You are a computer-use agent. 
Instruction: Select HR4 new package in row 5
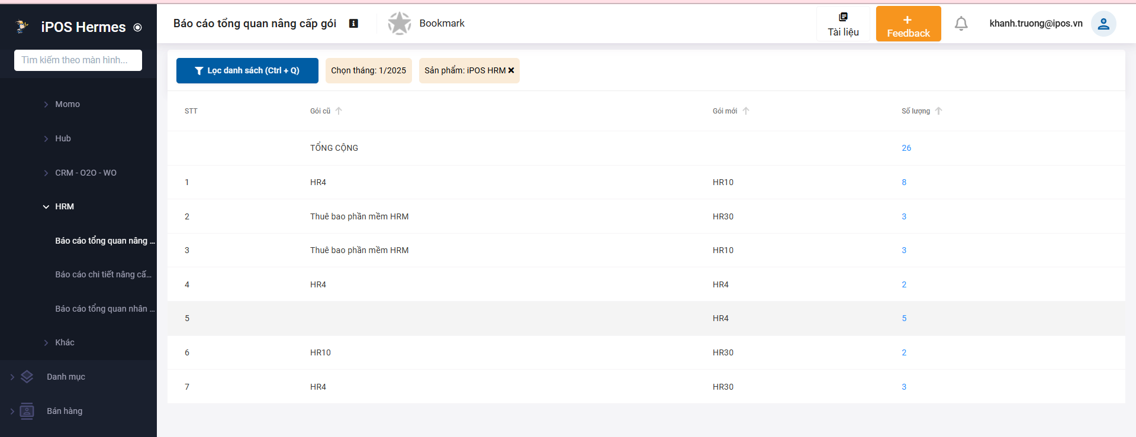click(x=720, y=318)
